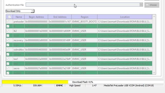Click the file location cell of lk2
Image resolution: width=165 pixels, height=93 pixels.
coord(125,31)
